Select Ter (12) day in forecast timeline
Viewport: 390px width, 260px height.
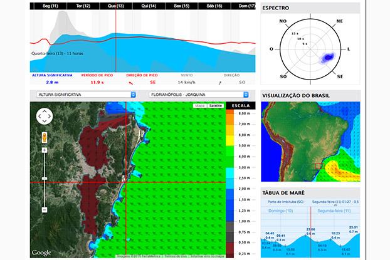pos(83,6)
